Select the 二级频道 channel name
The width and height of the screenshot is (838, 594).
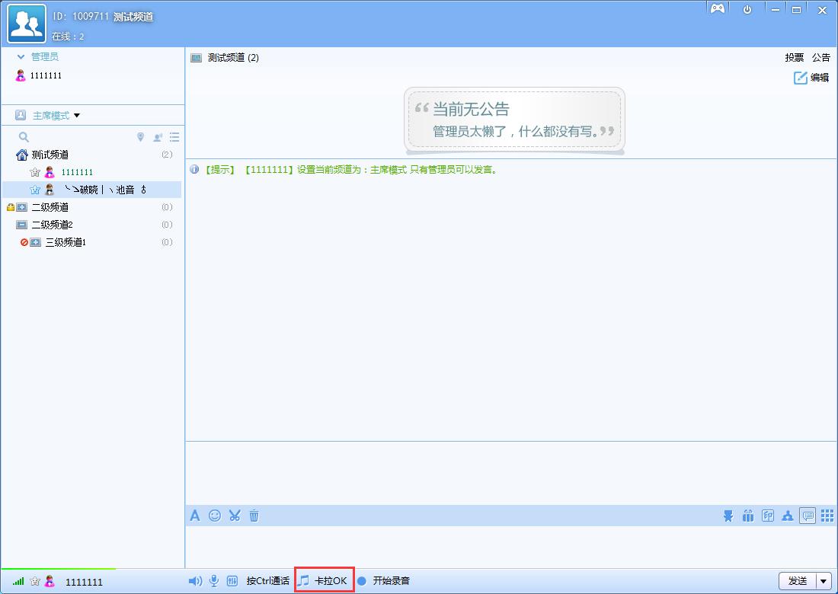(x=50, y=207)
